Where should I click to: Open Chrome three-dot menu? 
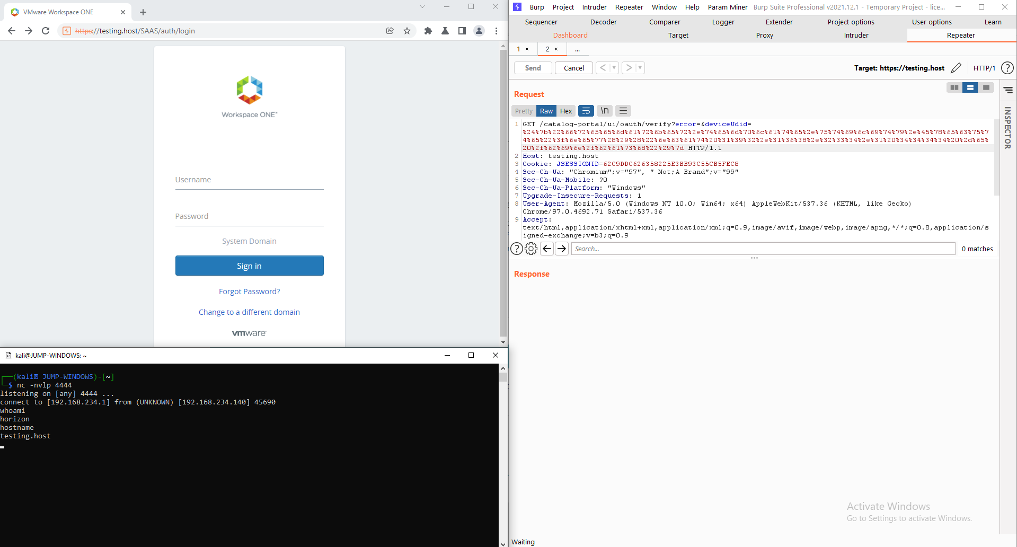click(496, 31)
